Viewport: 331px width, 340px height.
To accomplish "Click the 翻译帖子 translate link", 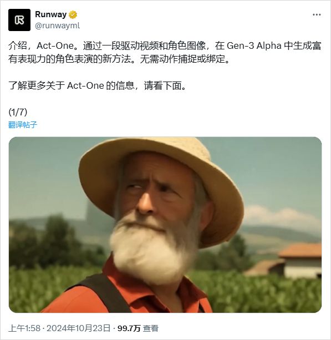I will pyautogui.click(x=23, y=125).
